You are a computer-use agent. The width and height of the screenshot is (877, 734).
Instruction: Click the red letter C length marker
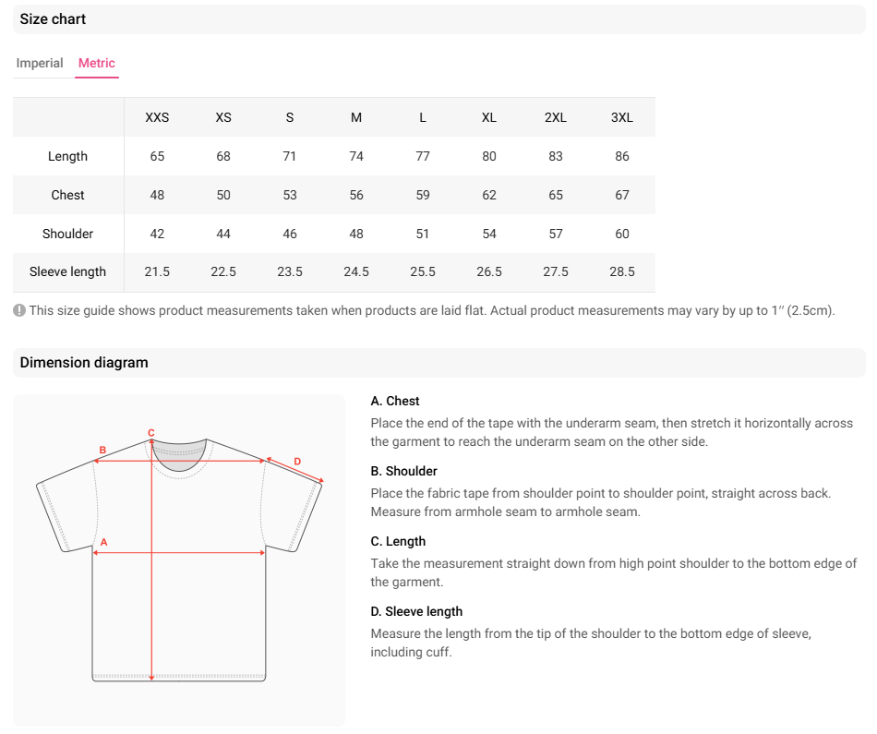[151, 432]
